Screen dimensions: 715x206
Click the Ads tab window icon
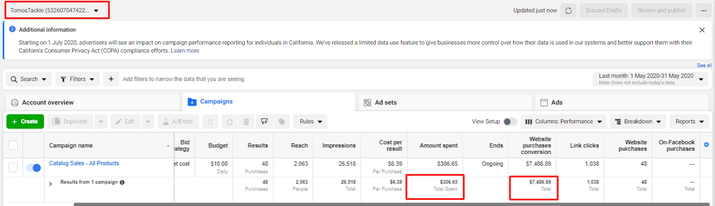pyautogui.click(x=544, y=102)
